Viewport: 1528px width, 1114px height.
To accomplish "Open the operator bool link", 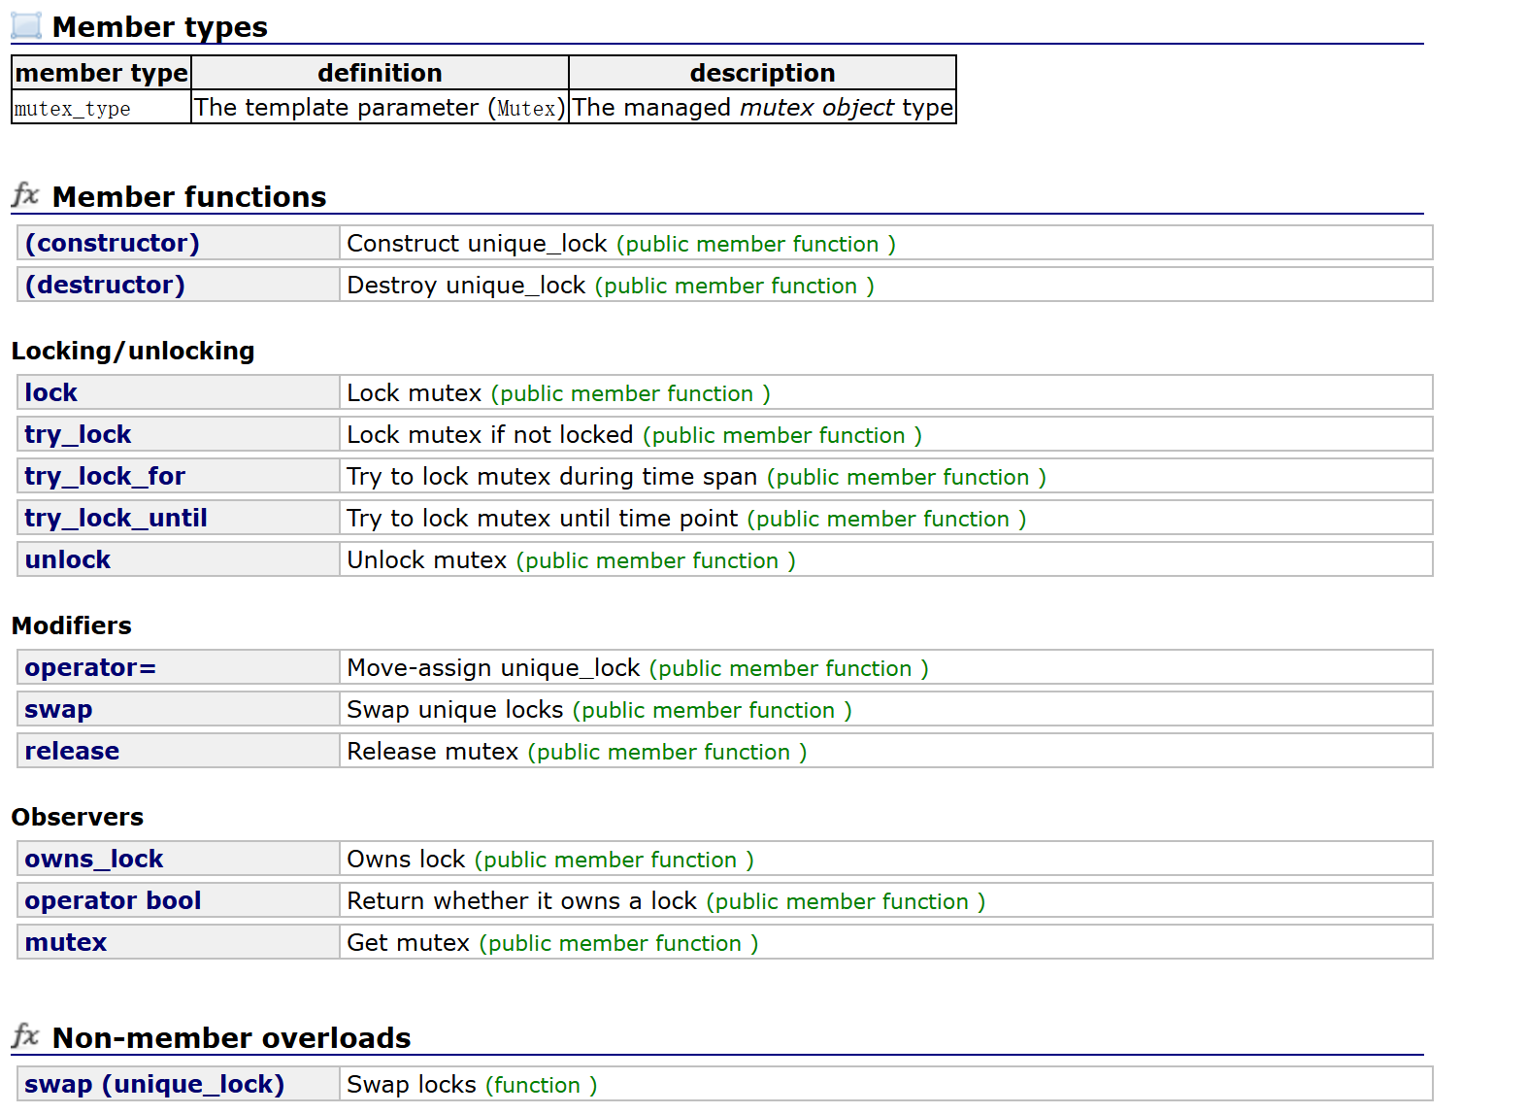I will pyautogui.click(x=113, y=900).
